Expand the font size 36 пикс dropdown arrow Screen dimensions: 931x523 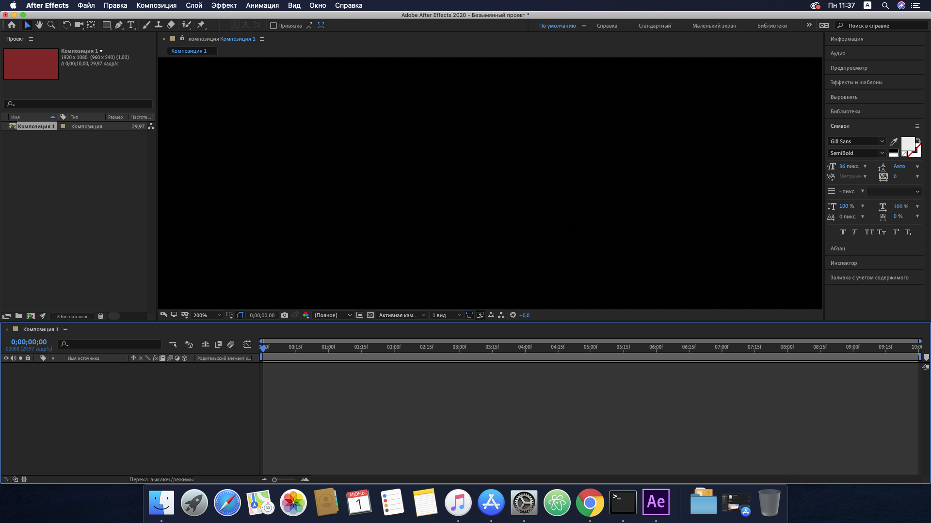[865, 166]
